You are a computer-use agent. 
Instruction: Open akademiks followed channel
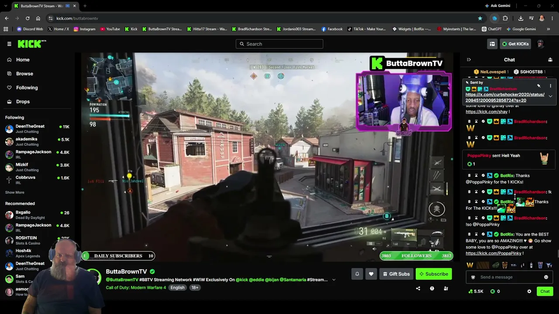[x=37, y=141]
